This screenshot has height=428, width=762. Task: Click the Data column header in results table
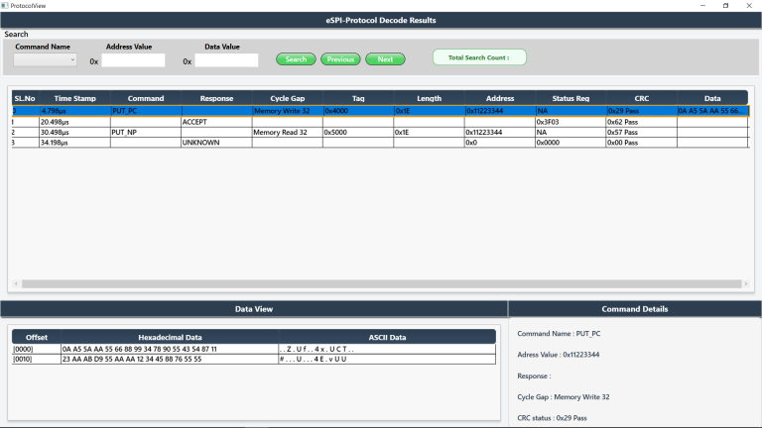pyautogui.click(x=712, y=98)
